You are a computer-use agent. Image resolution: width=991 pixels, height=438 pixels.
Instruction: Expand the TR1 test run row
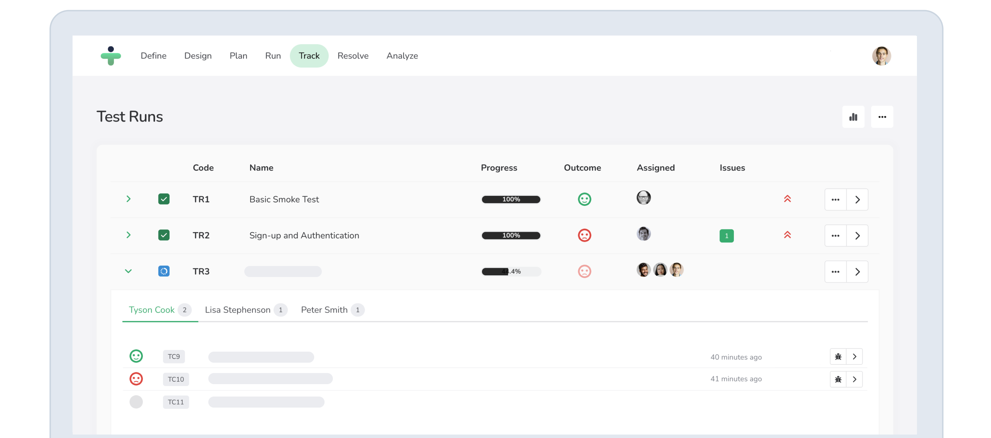tap(128, 199)
